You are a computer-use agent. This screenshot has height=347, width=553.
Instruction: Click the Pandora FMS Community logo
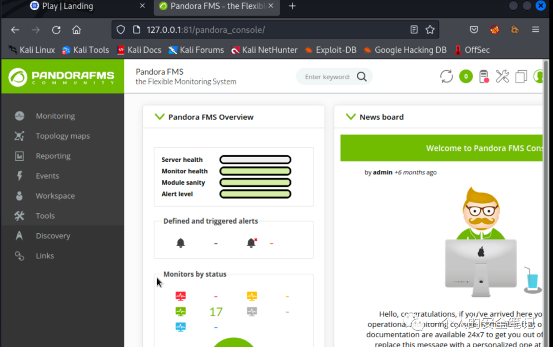(x=62, y=77)
